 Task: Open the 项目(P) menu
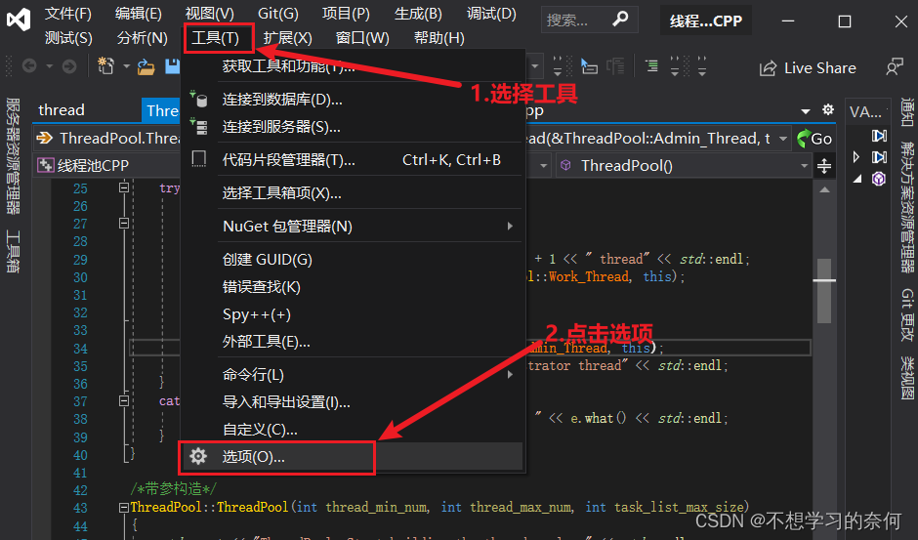346,14
